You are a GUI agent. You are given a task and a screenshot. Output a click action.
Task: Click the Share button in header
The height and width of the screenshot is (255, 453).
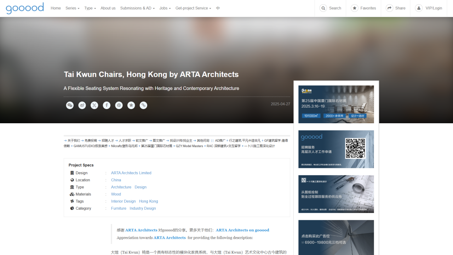396,8
